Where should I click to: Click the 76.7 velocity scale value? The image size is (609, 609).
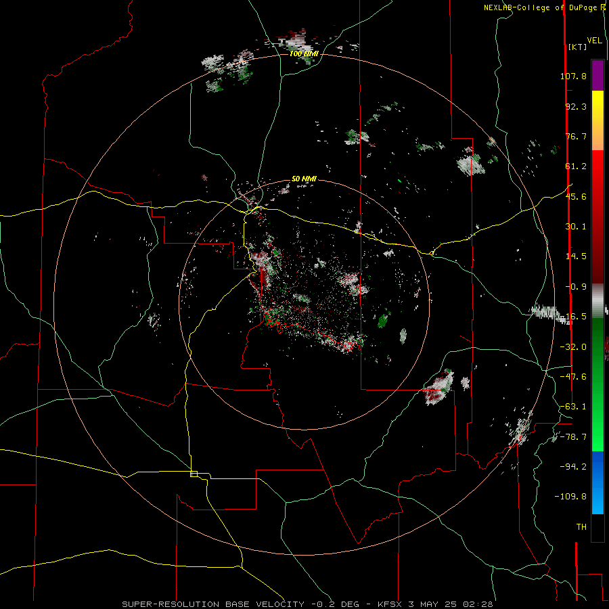coord(576,136)
